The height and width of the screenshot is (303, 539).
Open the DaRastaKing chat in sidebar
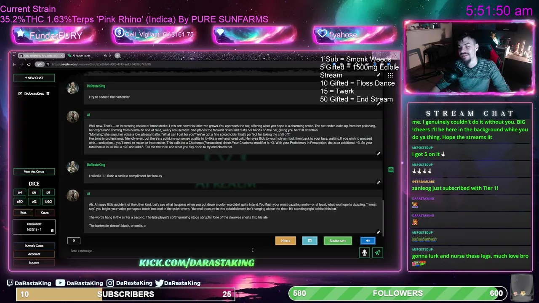point(34,93)
